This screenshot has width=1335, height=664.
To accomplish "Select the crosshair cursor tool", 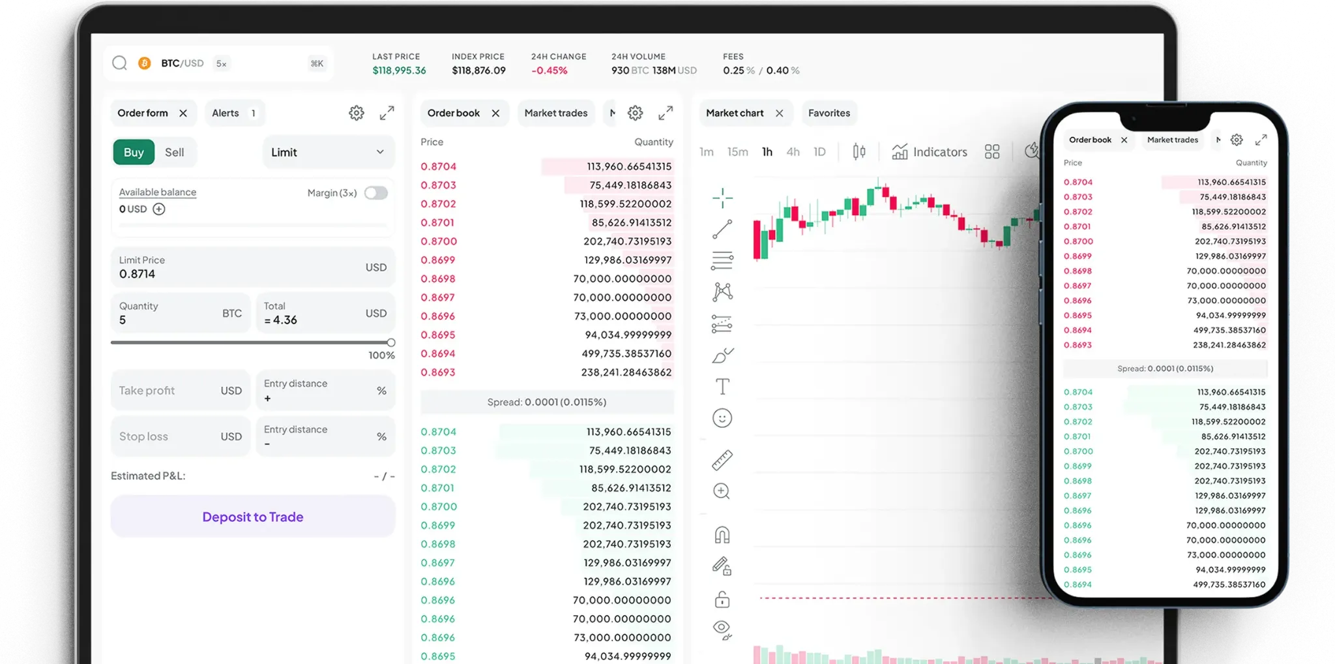I will pos(722,198).
